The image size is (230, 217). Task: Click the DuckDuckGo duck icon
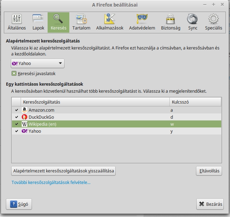tap(25, 117)
